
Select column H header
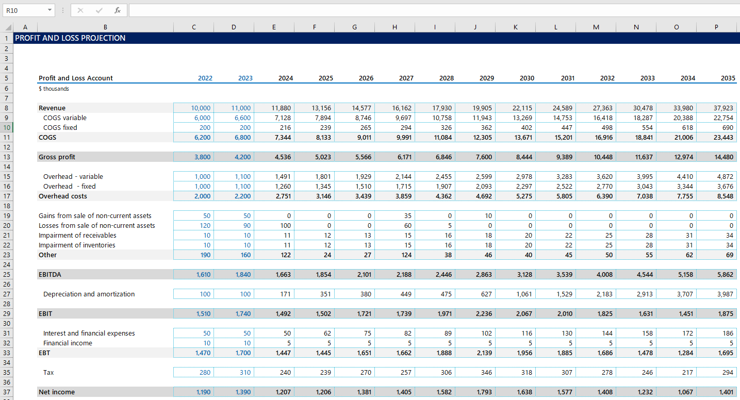click(x=394, y=27)
